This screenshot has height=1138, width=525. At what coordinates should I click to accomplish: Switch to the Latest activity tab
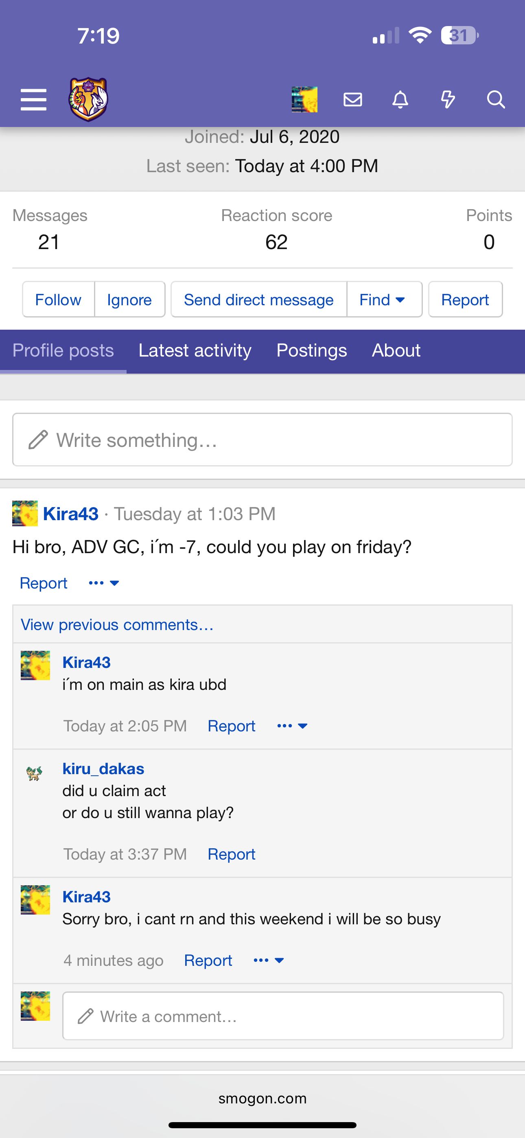[195, 351]
